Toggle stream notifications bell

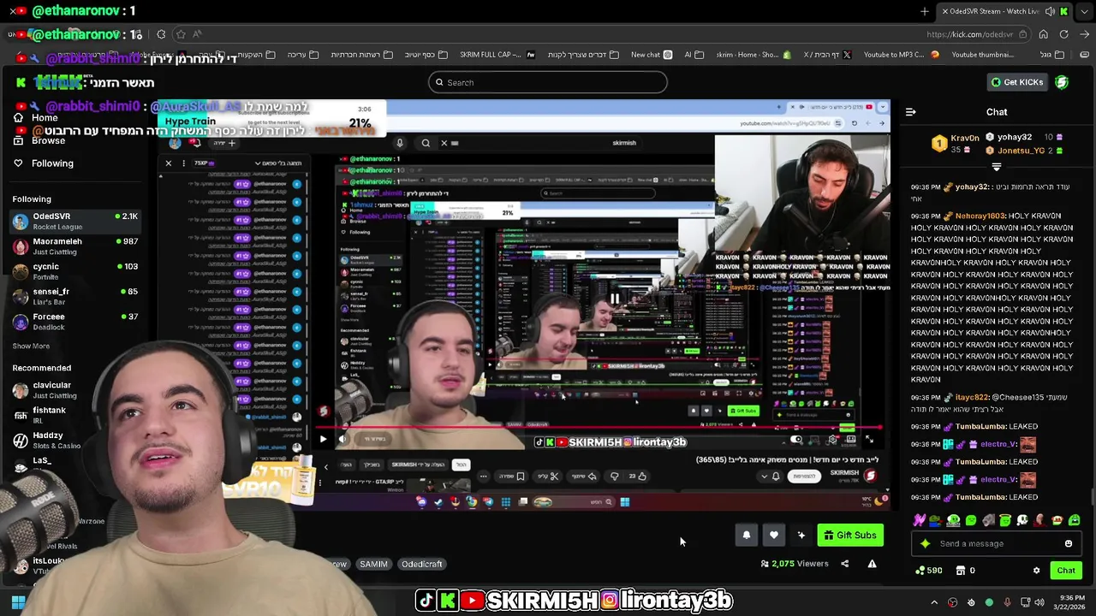tap(747, 536)
